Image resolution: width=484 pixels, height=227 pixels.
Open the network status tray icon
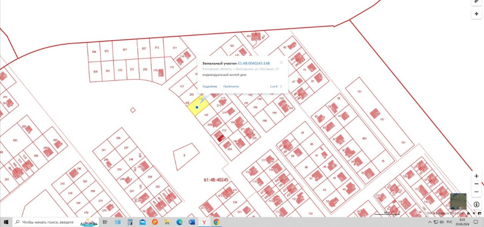click(x=436, y=222)
